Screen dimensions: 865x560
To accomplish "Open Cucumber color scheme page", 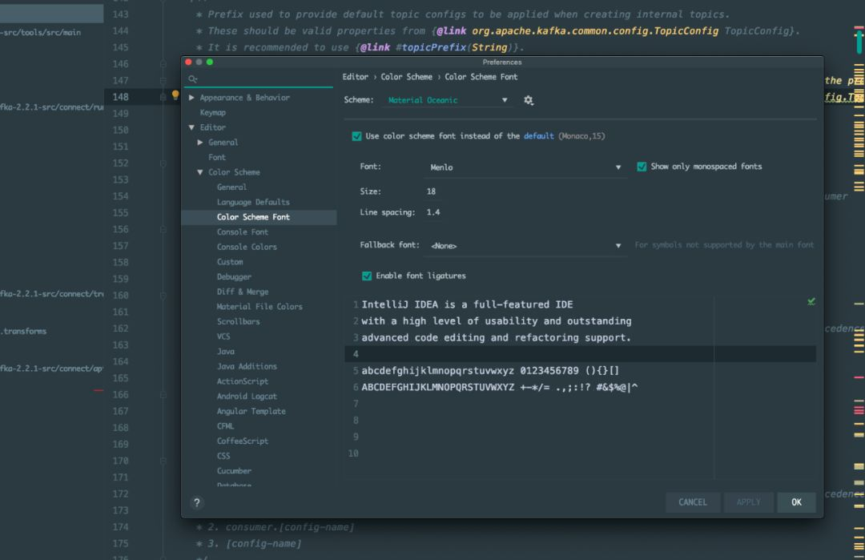I will pyautogui.click(x=234, y=470).
